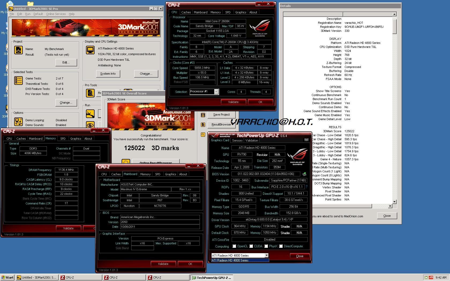
Task: Click Change button under Display settings
Action: click(146, 74)
